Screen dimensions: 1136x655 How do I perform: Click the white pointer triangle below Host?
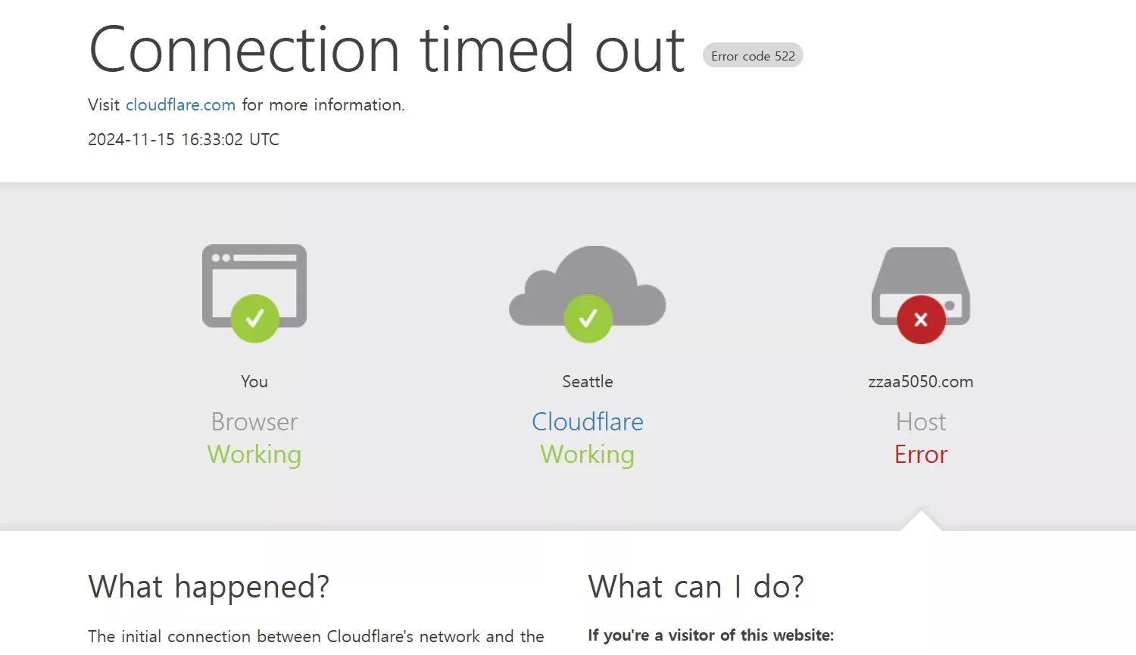pyautogui.click(x=921, y=521)
